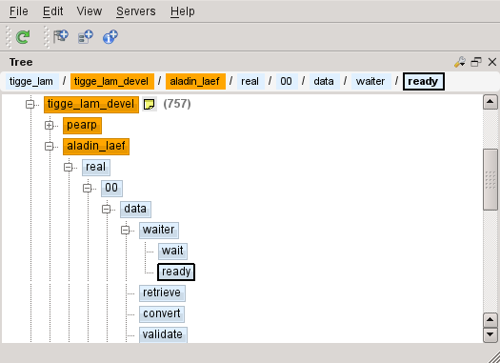Select data in the breadcrumb
Screen dimensions: 500x363
coord(325,81)
